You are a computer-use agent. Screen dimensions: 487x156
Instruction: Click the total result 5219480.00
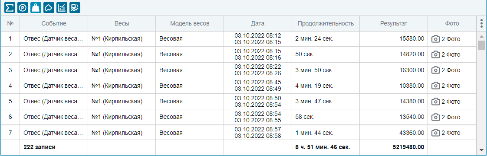pos(408,147)
